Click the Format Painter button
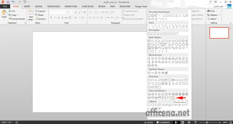 point(17,19)
